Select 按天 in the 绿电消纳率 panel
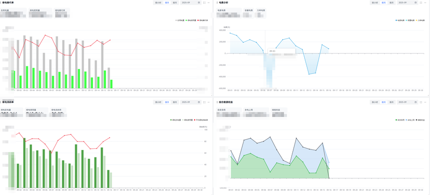The height and width of the screenshot is (195, 430). [x=167, y=102]
